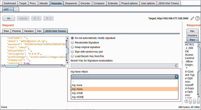Click the "isActive": true line
201x110 pixels.
pyautogui.click(x=19, y=63)
